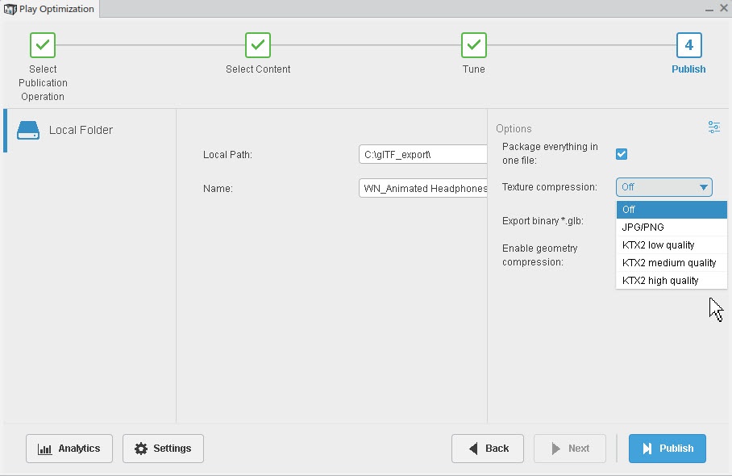Click the Select Content step checkmark icon
The image size is (732, 476).
tap(258, 45)
